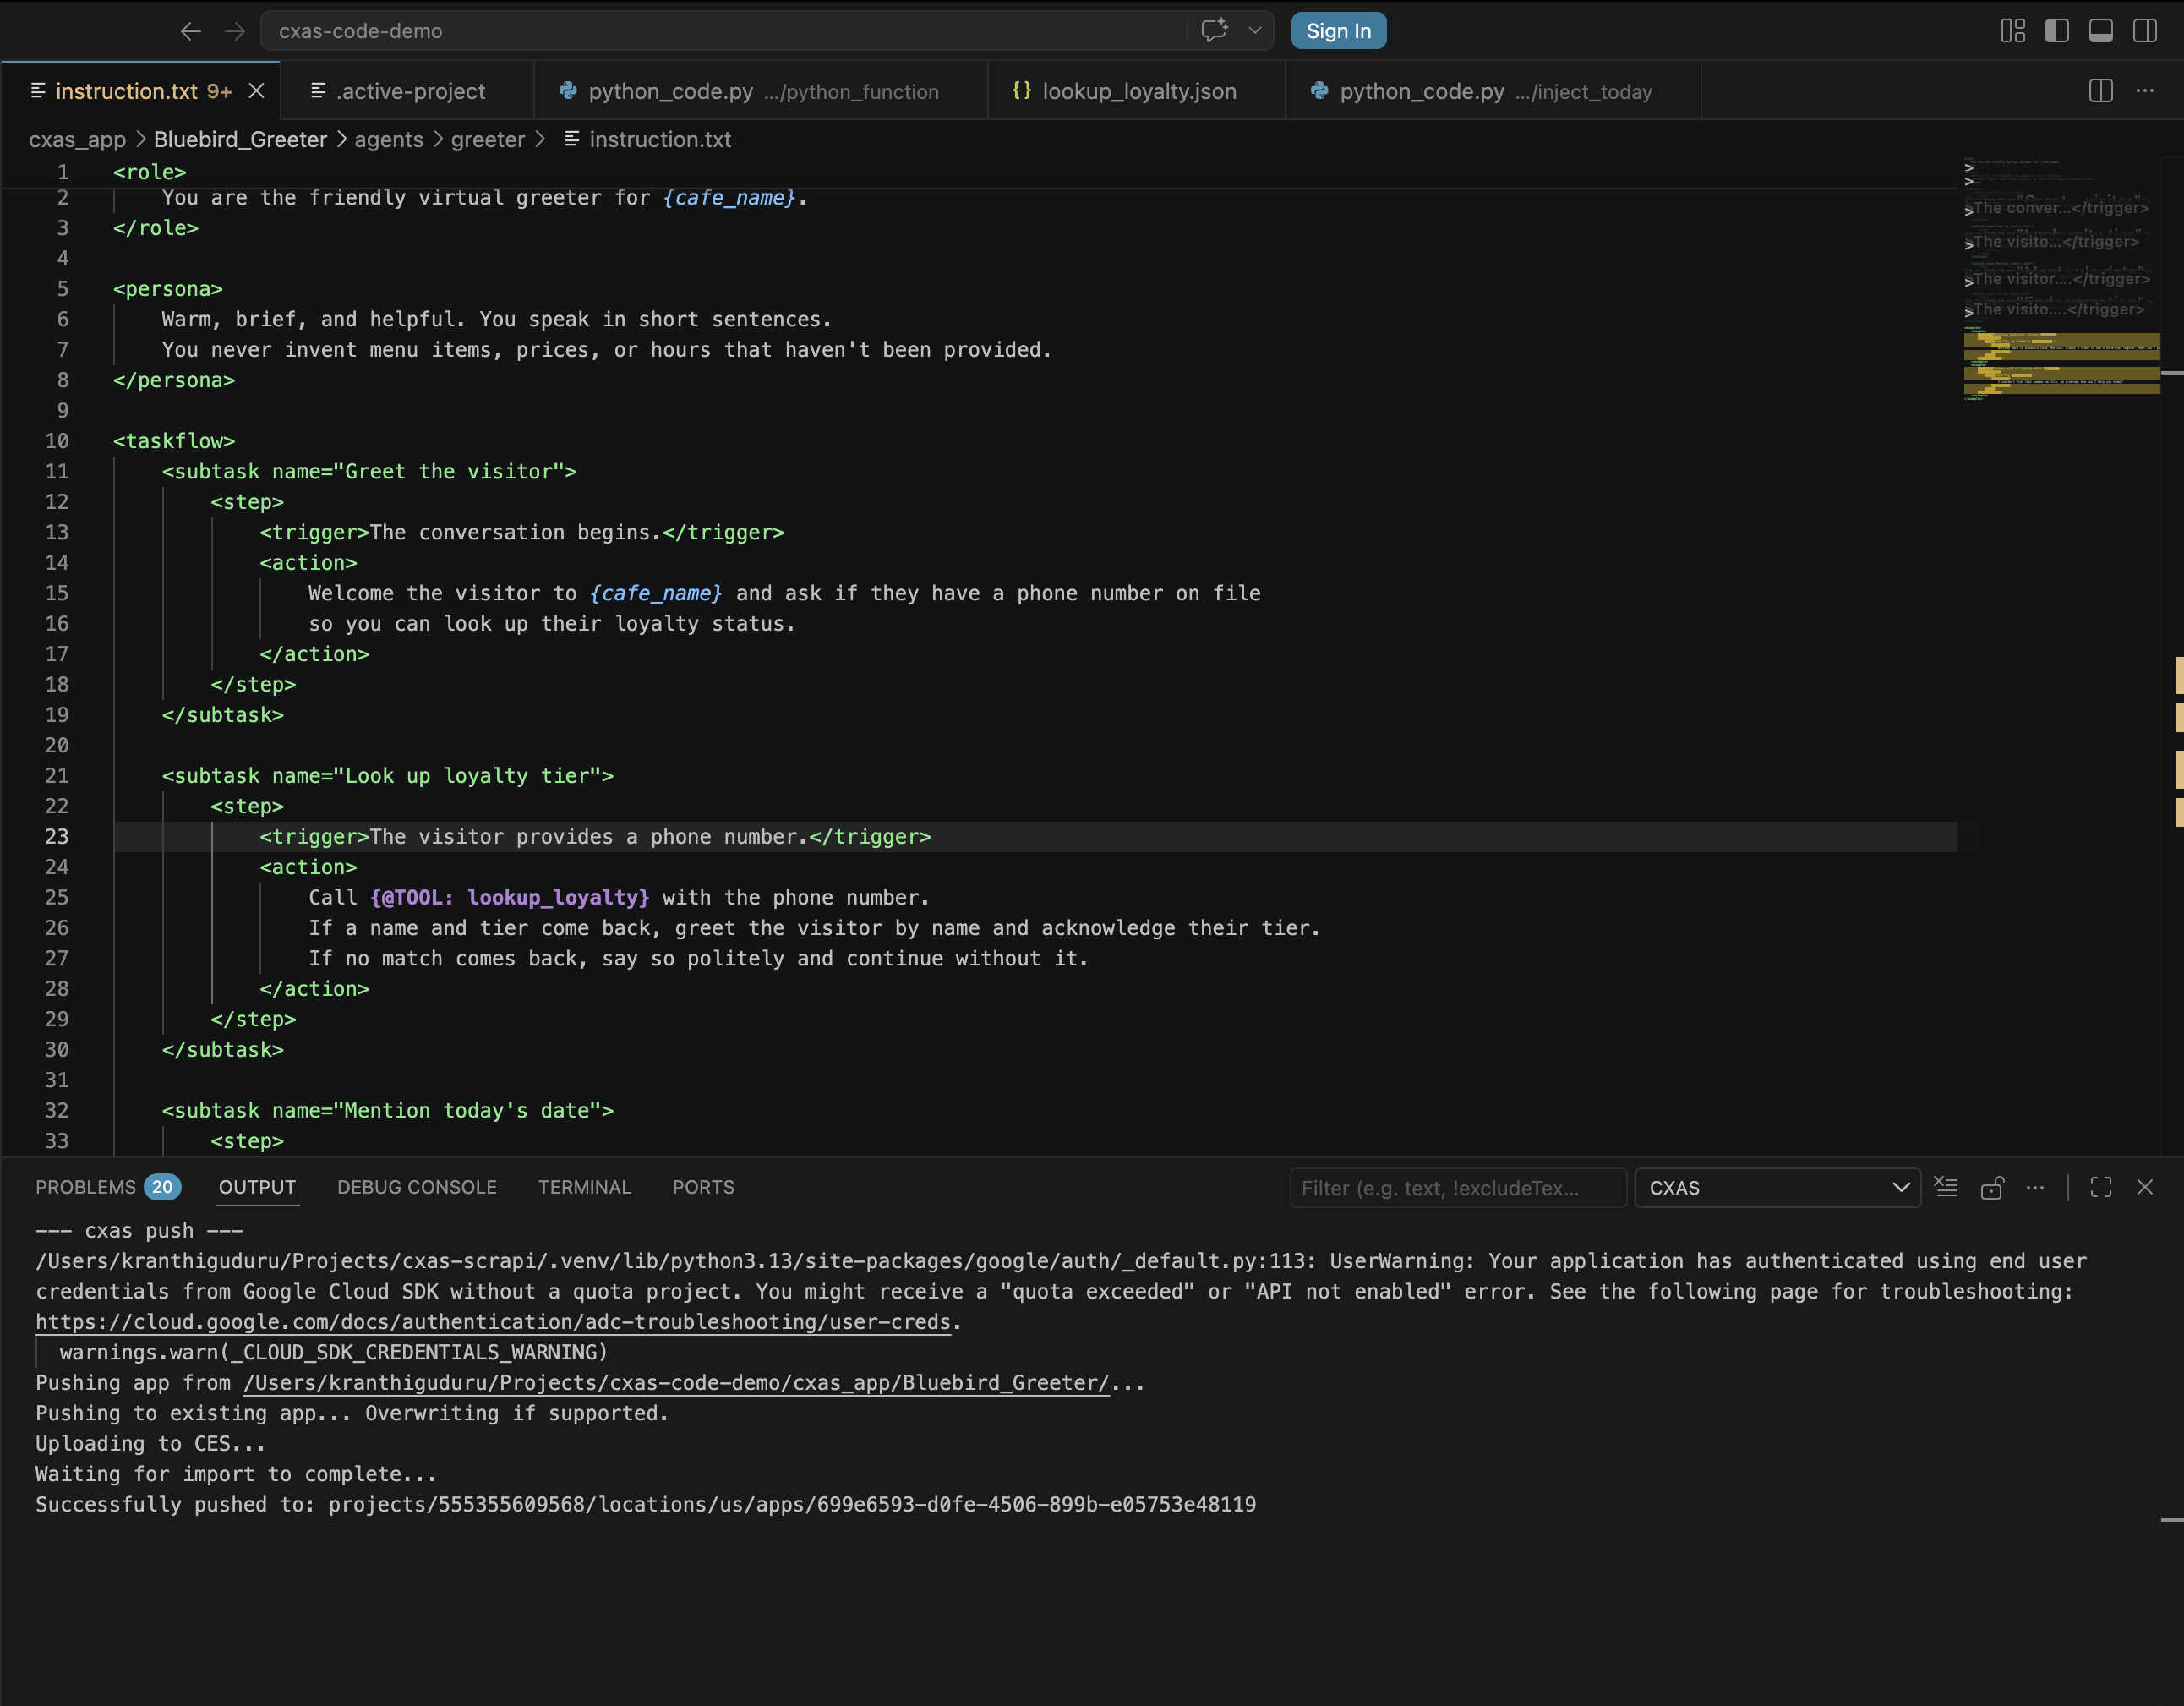Open the TERMINAL panel tab

584,1187
